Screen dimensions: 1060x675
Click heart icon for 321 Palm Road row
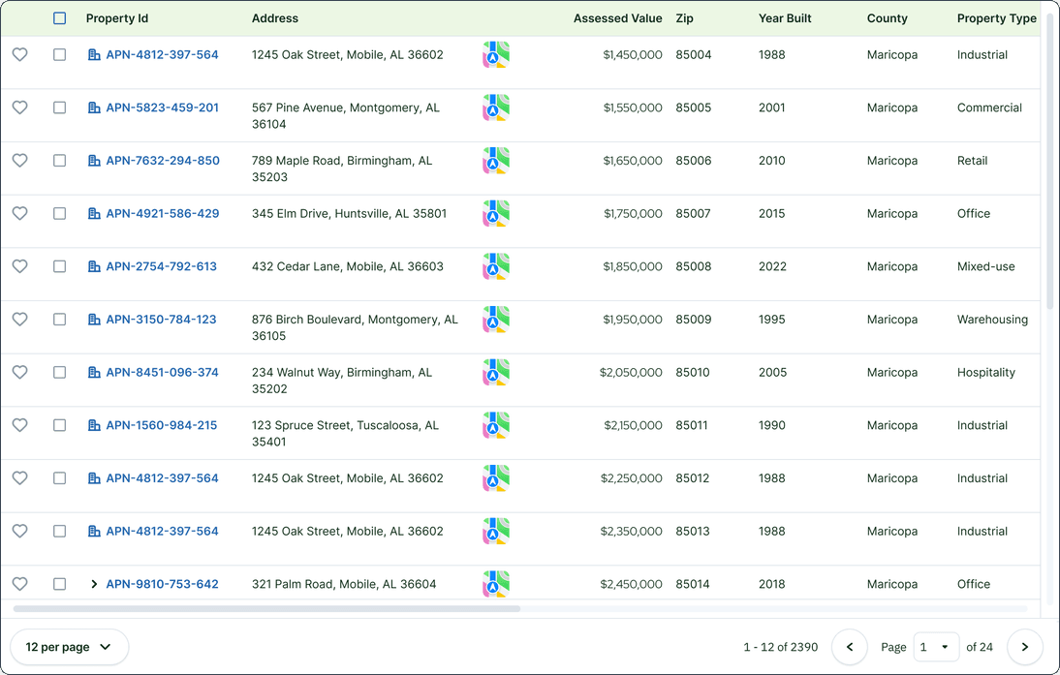(19, 584)
